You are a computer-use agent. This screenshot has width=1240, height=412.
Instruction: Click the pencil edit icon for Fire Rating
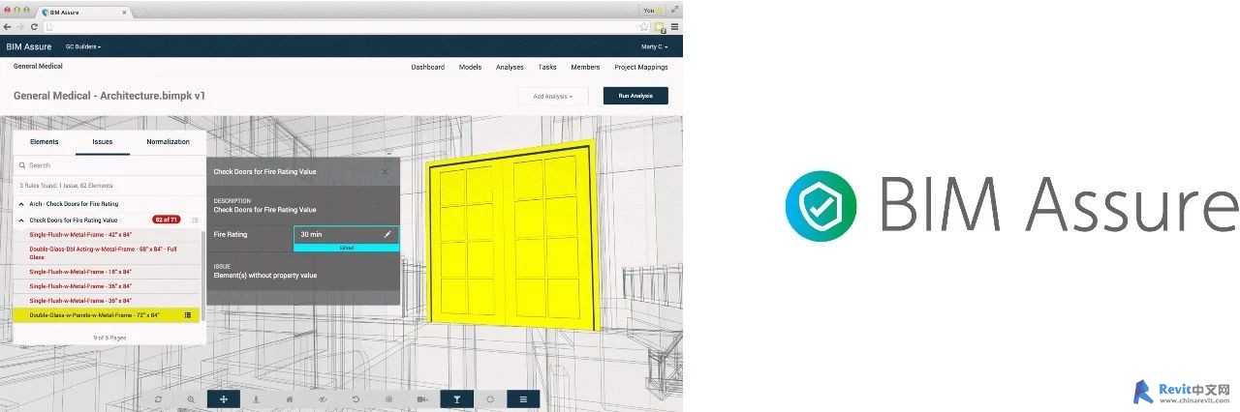(387, 234)
